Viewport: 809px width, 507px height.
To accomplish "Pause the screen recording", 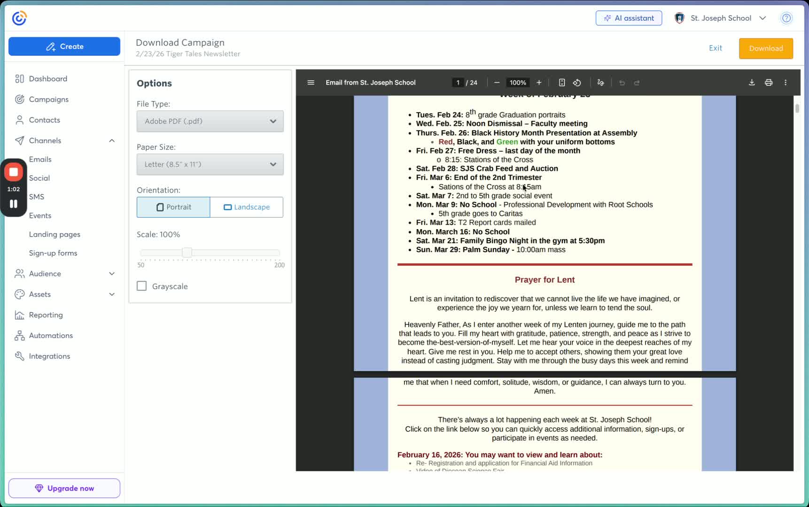I will pyautogui.click(x=14, y=204).
